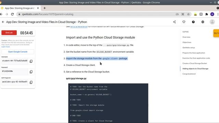Screen dimensions: 219x123
Task: Click the orange score badge
Action: click(x=216, y=33)
